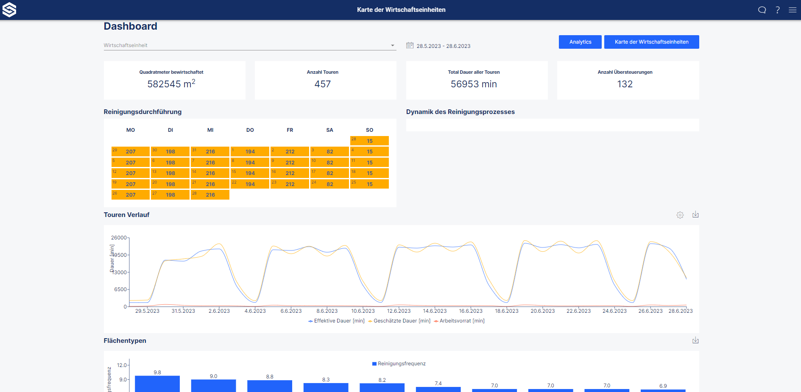Download the Flächentypen chart

[x=695, y=340]
